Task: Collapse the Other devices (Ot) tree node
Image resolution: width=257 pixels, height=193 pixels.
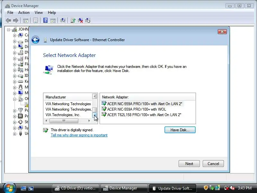Action: tap(14, 99)
